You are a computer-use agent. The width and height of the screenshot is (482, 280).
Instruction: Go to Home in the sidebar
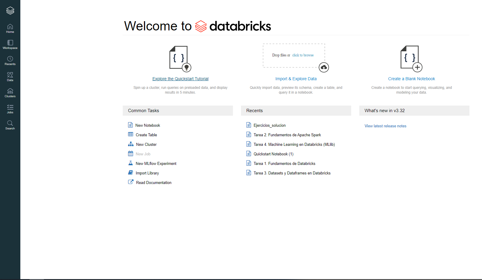pos(10,29)
